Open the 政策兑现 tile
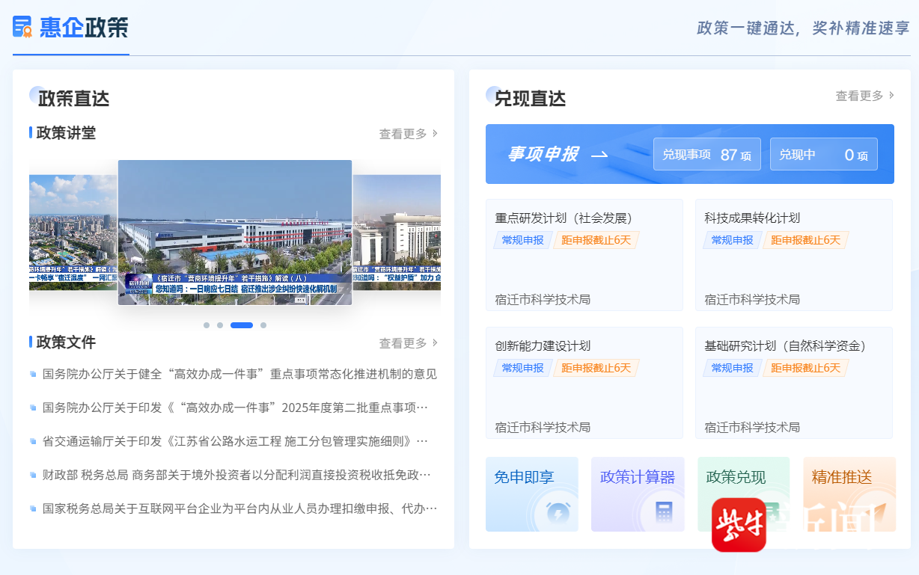Viewport: 919px width, 575px height. click(743, 494)
